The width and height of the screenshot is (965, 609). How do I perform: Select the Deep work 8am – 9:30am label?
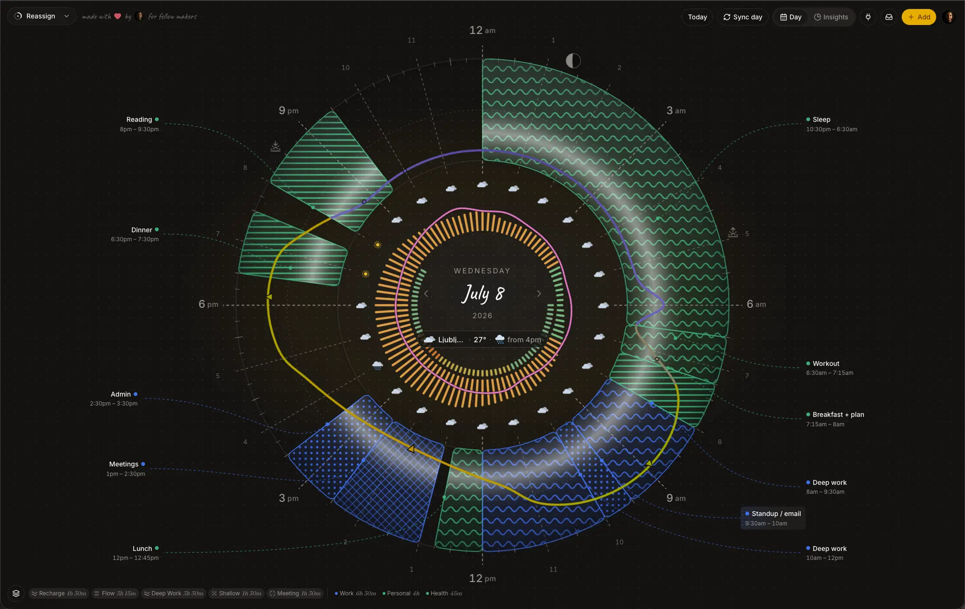(826, 487)
